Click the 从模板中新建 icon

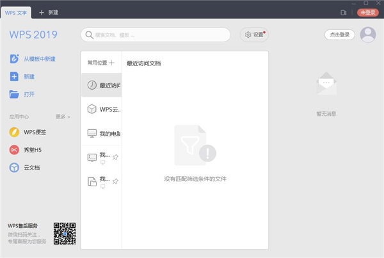[14, 59]
